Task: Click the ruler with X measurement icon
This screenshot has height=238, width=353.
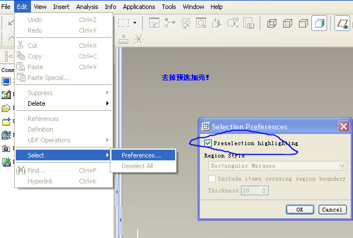Action: click(x=123, y=39)
